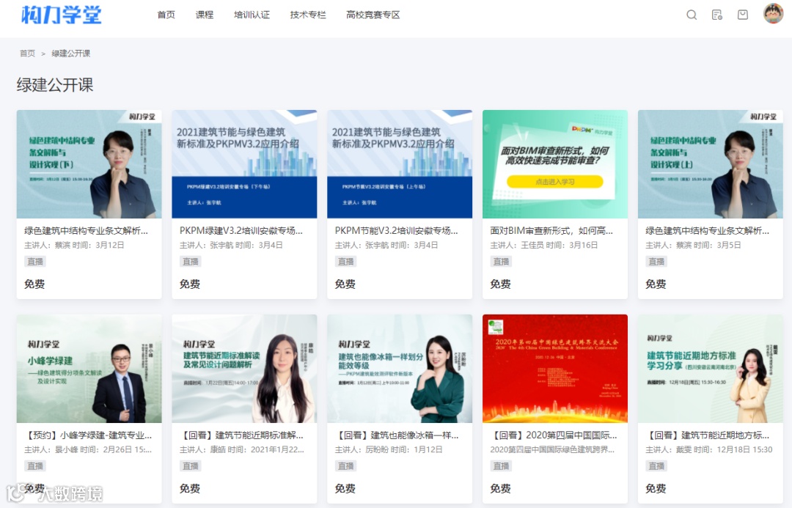Click text 主讲人: 厉盼盼 时间: 1月12日

point(389,450)
